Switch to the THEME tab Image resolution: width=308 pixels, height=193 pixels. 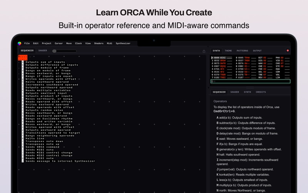228,51
